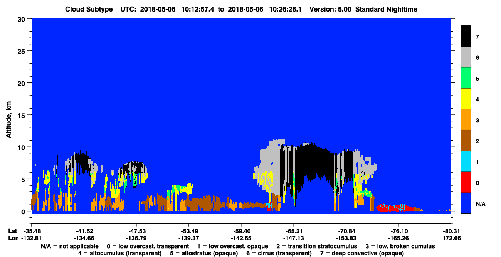Click legend text '6 = cirrus (transparent)'
This screenshot has width=501, height=257.
point(278,253)
